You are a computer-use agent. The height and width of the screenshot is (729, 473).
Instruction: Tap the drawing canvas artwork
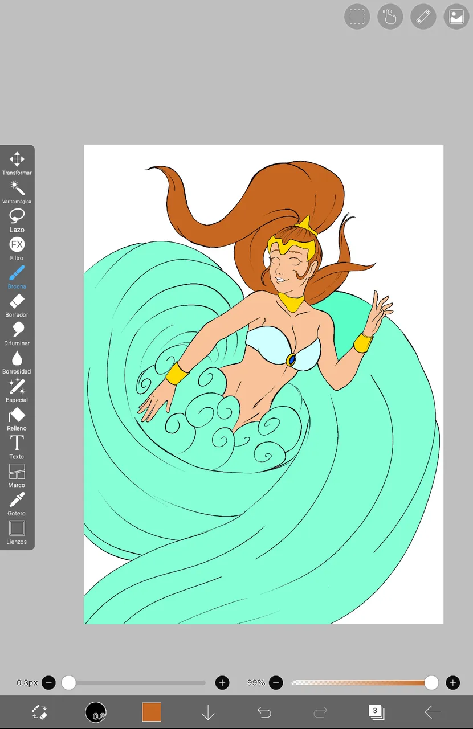[263, 384]
